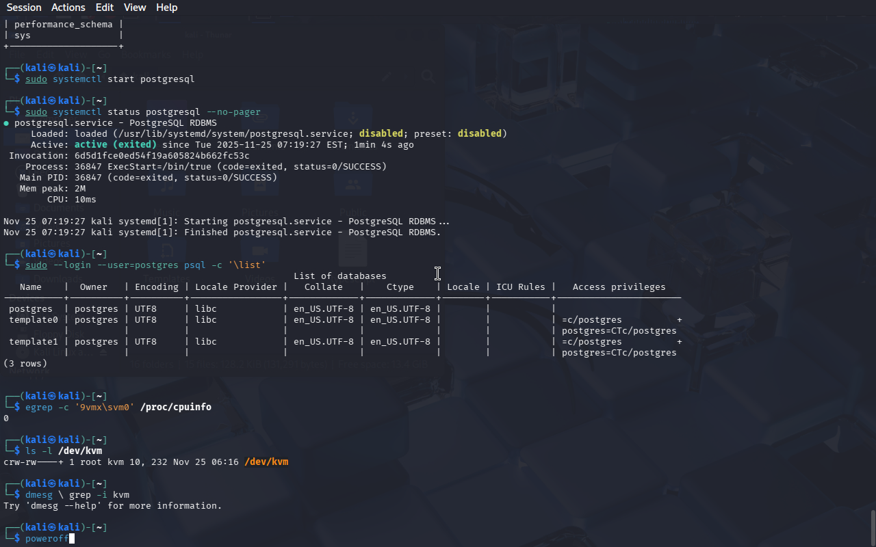Viewport: 876px width, 547px height.
Task: Click the orange /dev/kvm path in ls output
Action: coord(266,462)
